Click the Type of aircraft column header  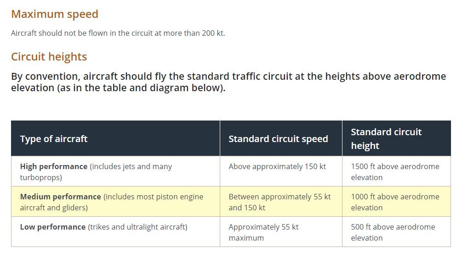(x=115, y=139)
